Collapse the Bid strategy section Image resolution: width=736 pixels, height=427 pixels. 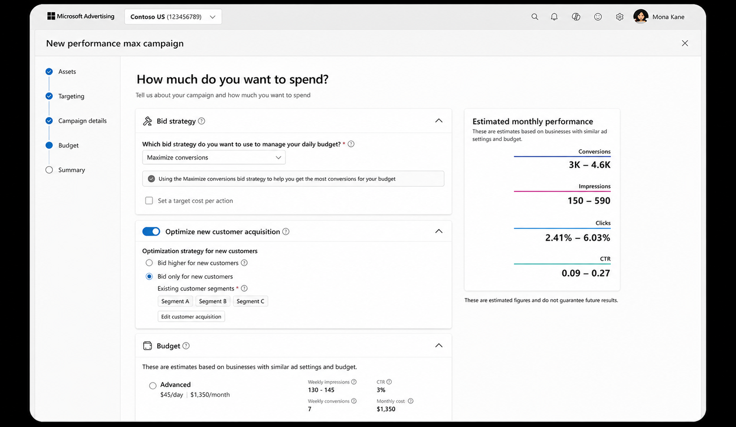439,121
